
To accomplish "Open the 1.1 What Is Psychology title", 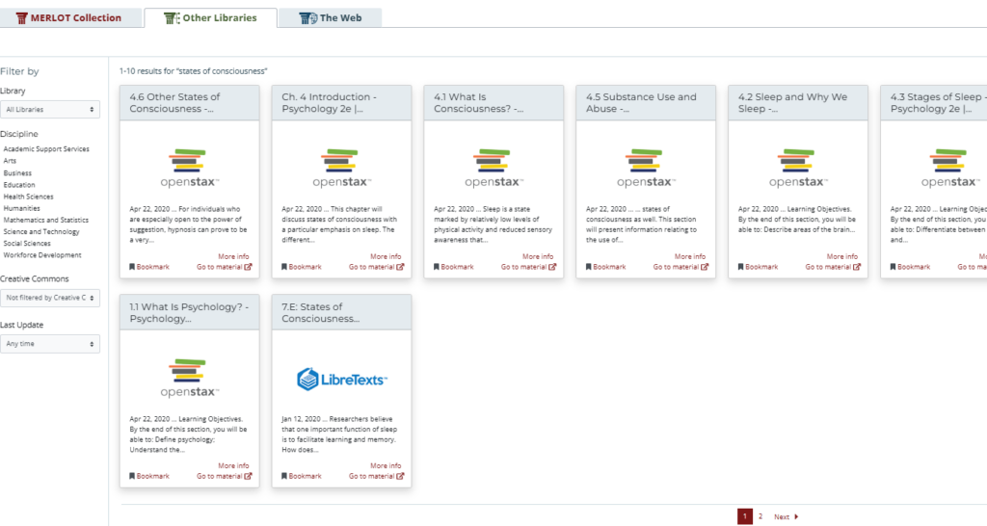I will click(189, 313).
